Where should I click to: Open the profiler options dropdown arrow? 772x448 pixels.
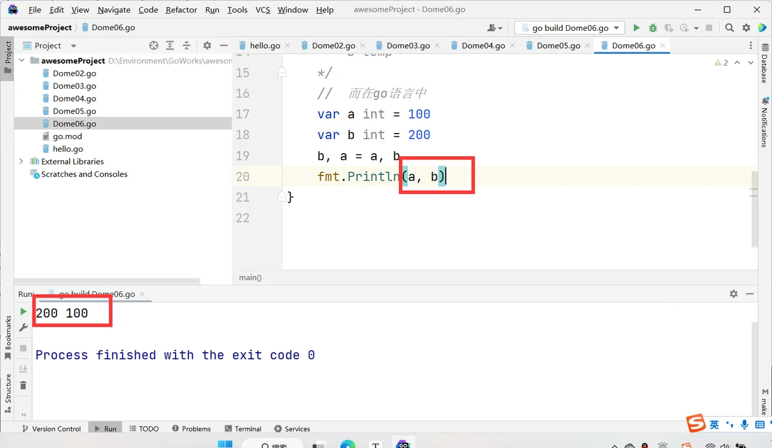[x=695, y=28]
